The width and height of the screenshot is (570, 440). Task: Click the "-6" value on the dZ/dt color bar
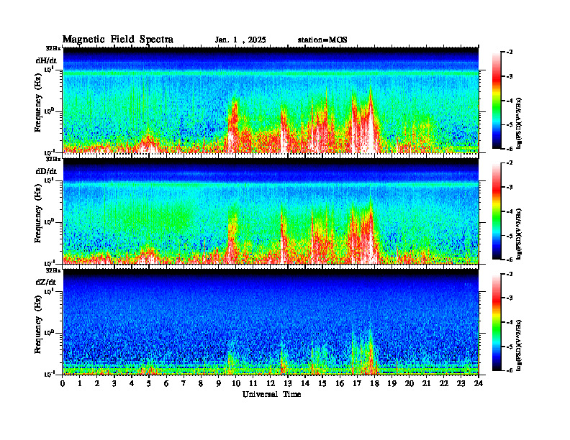coord(510,370)
